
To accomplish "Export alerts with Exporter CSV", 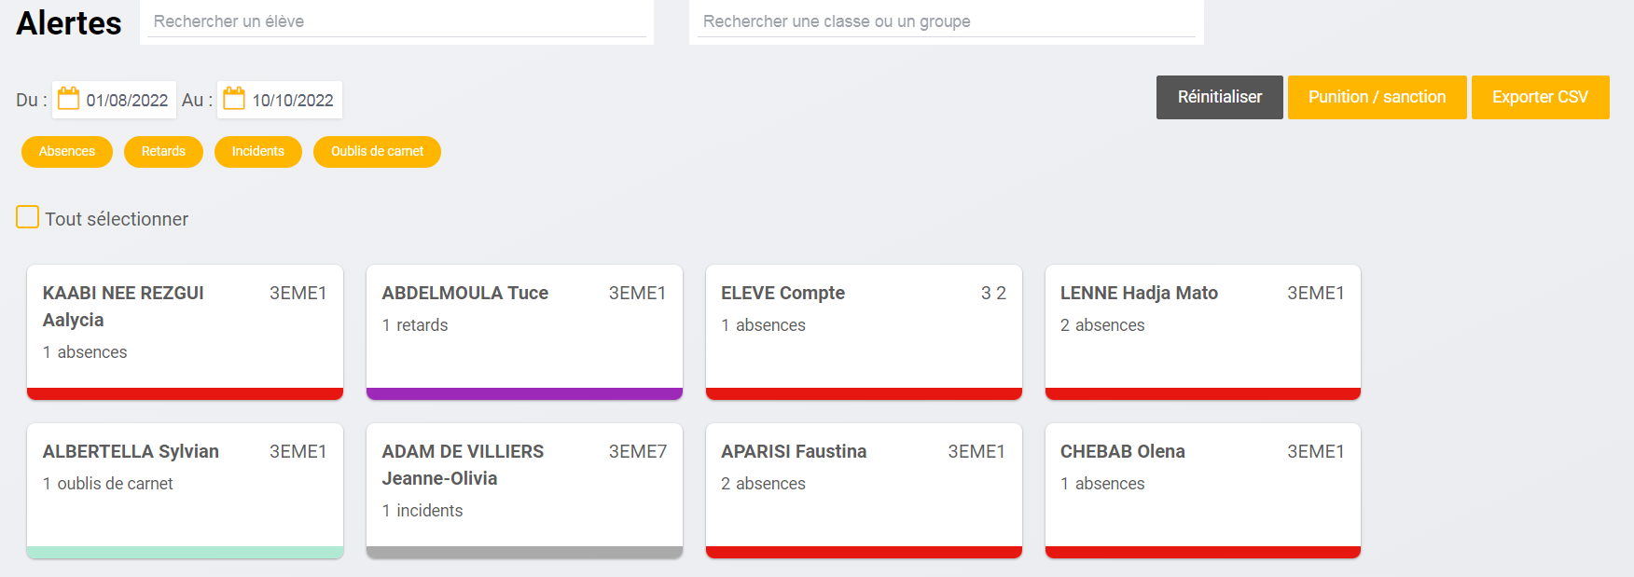I will point(1540,97).
